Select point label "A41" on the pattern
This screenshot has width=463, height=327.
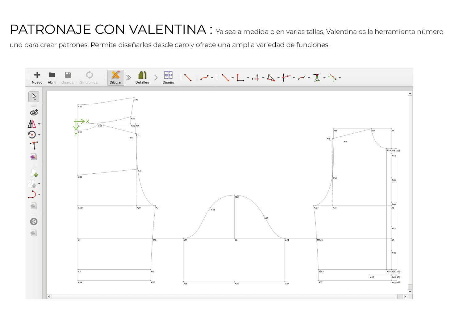140,171
